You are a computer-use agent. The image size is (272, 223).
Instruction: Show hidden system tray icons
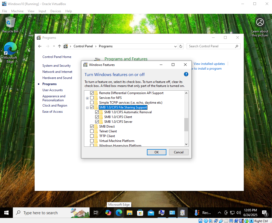click(x=219, y=213)
